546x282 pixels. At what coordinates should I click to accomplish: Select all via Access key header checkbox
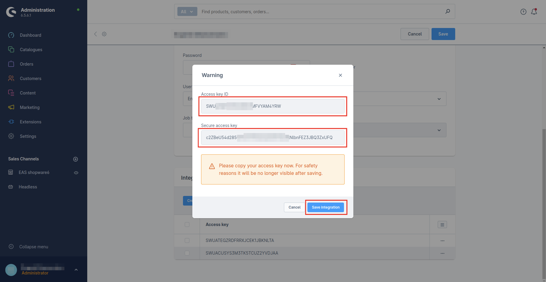point(187,225)
